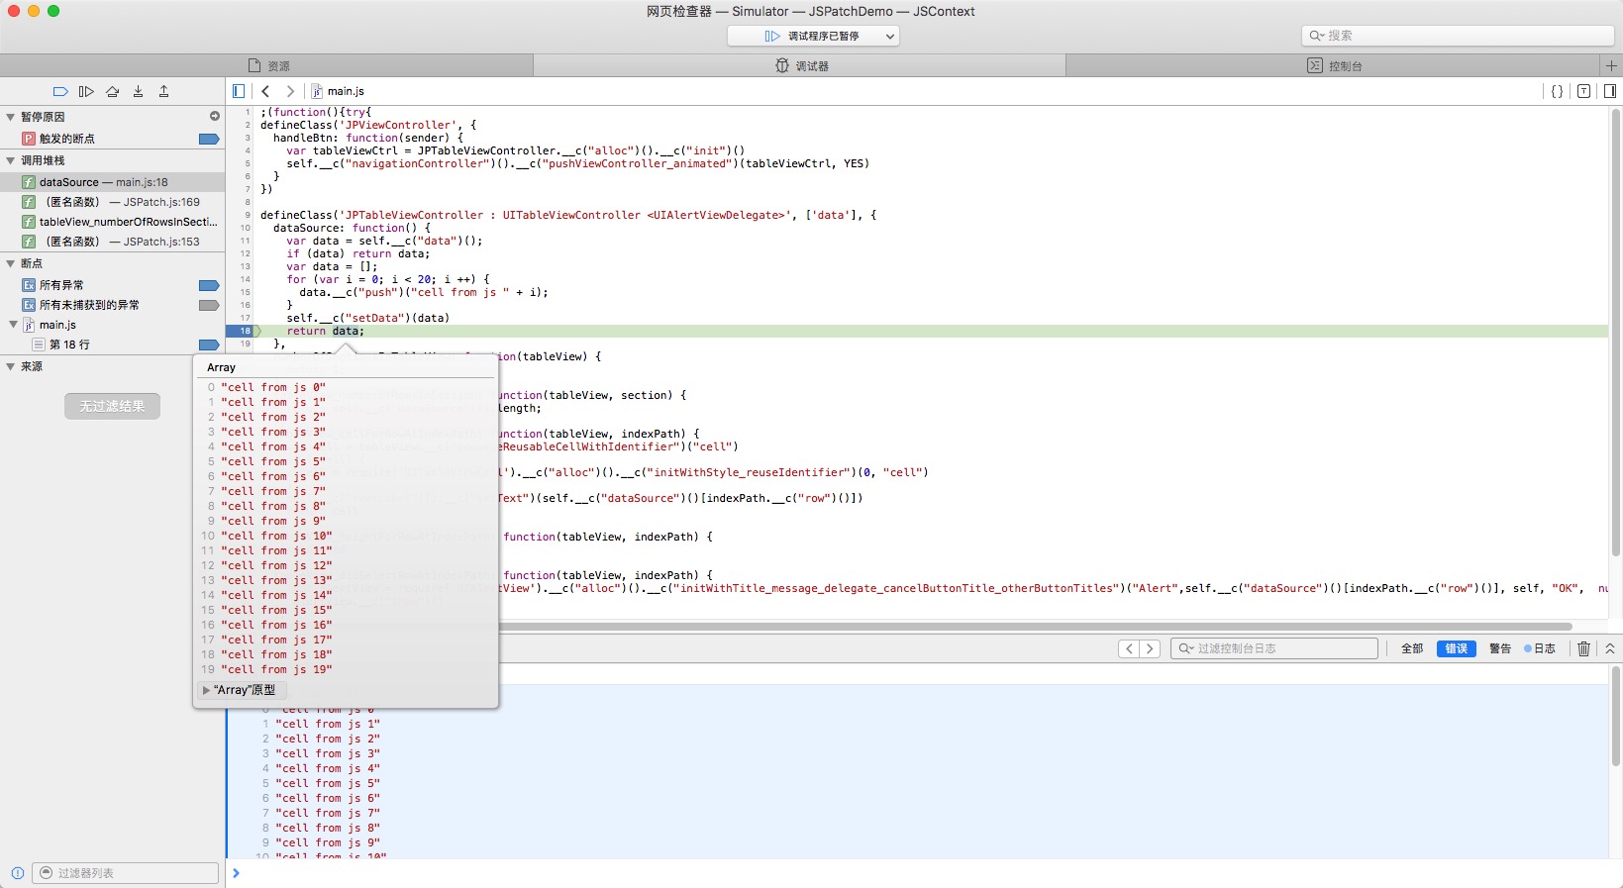The image size is (1623, 888).
Task: Hide the left navigation sidebar
Action: pyautogui.click(x=239, y=91)
